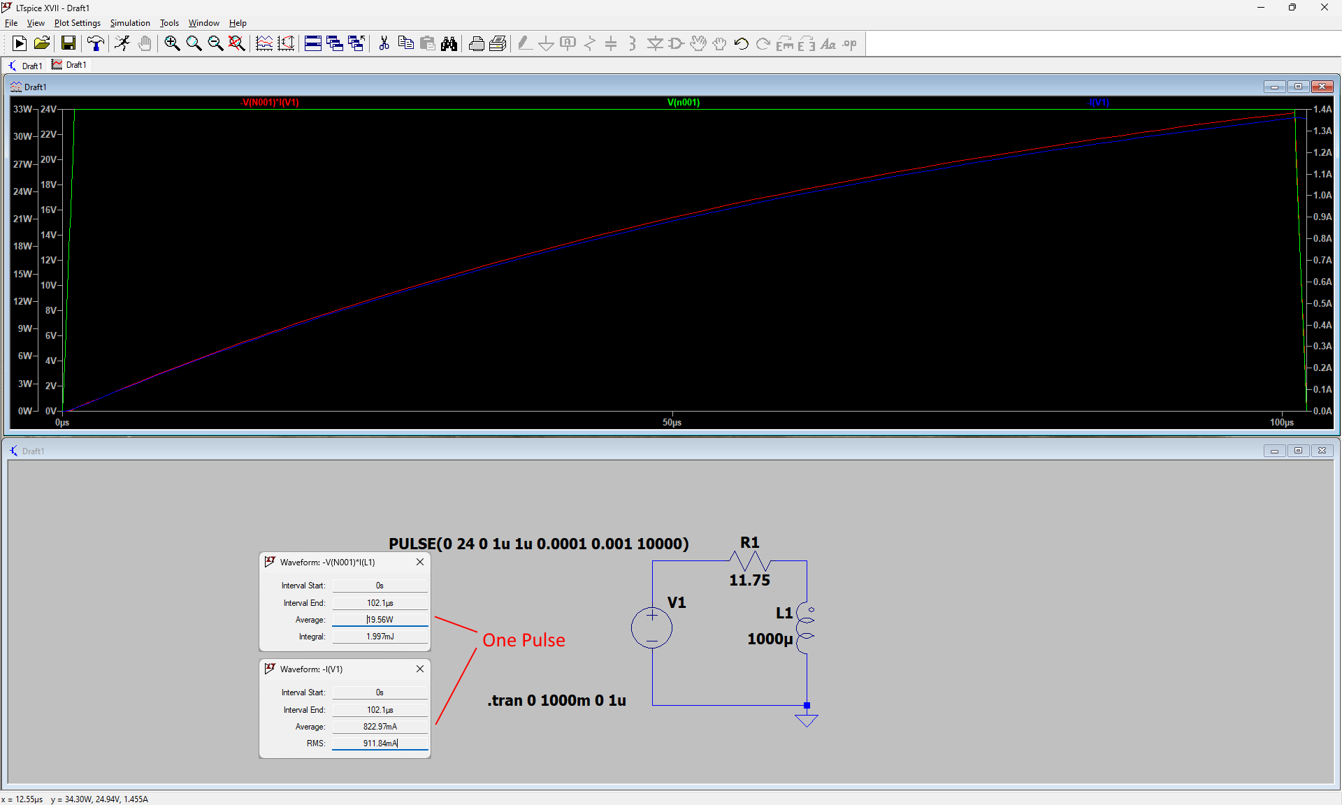Save with the floppy disk icon
Image resolution: width=1342 pixels, height=805 pixels.
(x=68, y=43)
